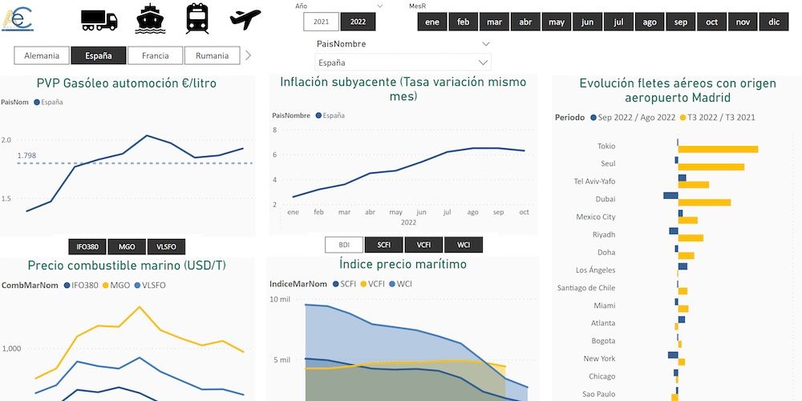
Task: Click the T3 2022 / T3 2021 legend marker
Action: (683, 118)
